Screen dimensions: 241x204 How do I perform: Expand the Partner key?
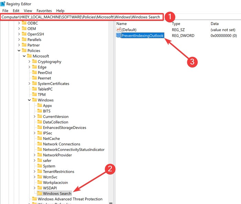coord(19,45)
